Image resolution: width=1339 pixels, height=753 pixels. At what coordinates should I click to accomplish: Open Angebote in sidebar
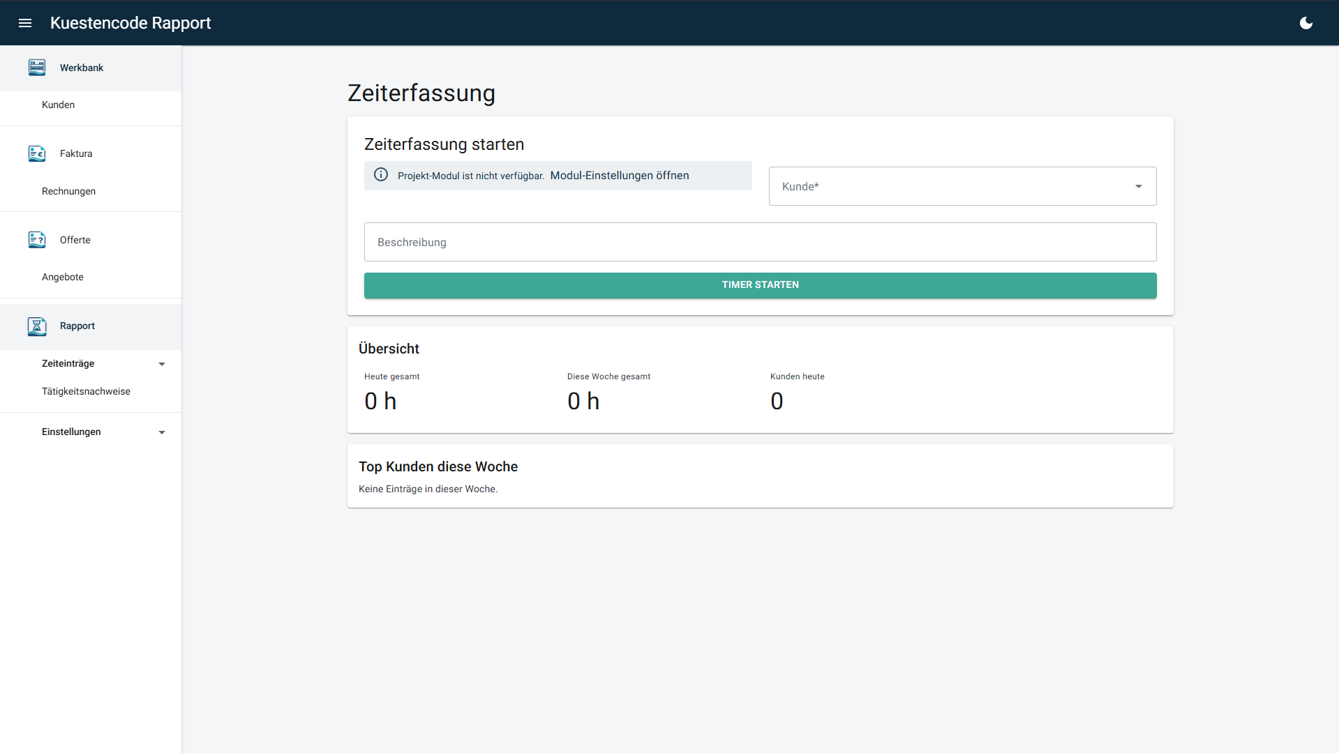63,277
